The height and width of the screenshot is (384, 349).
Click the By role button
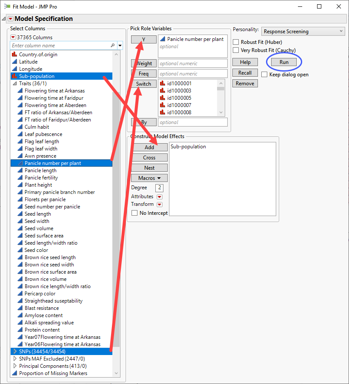pyautogui.click(x=143, y=122)
